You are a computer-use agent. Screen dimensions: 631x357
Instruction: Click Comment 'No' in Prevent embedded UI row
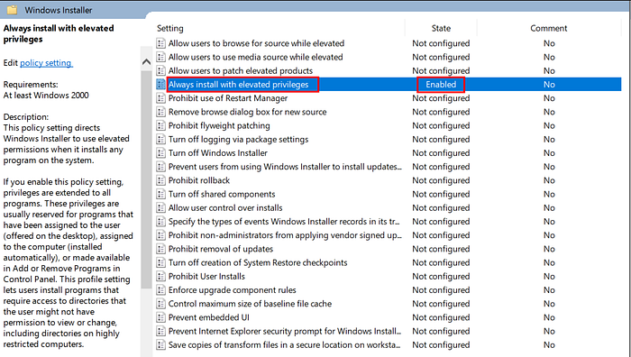[549, 316]
